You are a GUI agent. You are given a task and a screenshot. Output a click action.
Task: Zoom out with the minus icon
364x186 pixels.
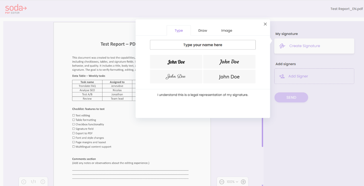[222, 182]
